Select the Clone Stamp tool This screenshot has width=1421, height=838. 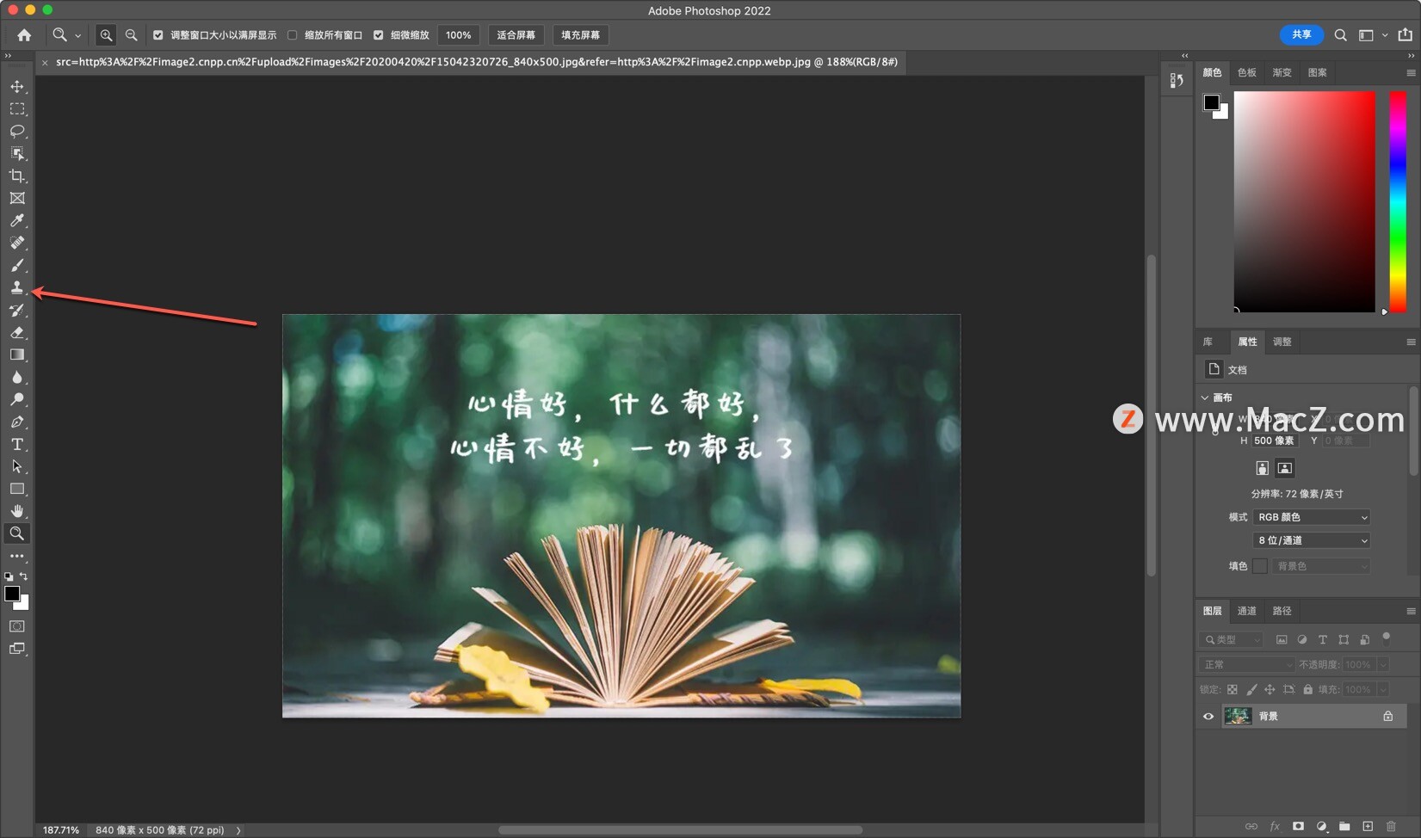click(x=16, y=287)
